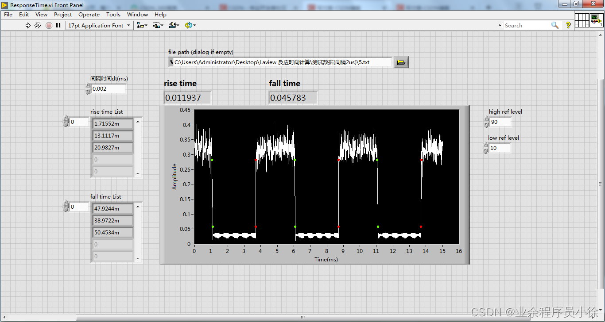605x322 pixels.
Task: Click the search magnifier icon
Action: click(555, 25)
